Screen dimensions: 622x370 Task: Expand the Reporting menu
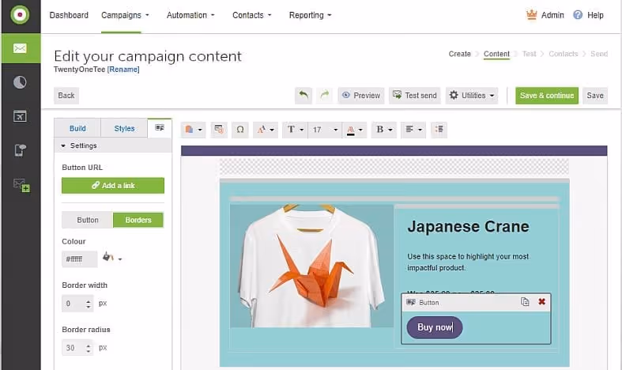point(310,15)
